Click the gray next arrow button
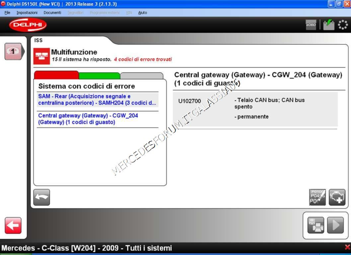Image resolution: width=351 pixels, height=255 pixels. (x=335, y=225)
